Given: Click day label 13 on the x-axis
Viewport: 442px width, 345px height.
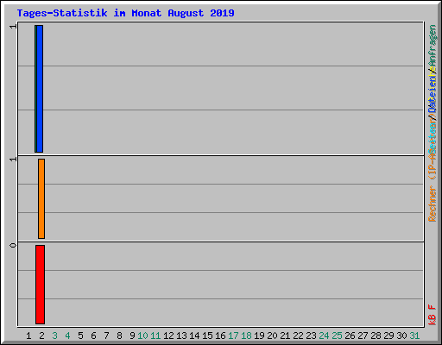Looking at the screenshot, I should coord(181,336).
